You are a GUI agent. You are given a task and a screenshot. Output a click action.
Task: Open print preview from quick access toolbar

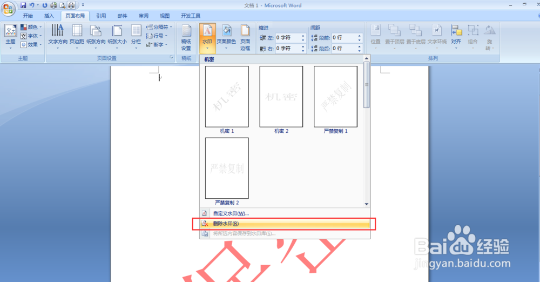[x=62, y=5]
